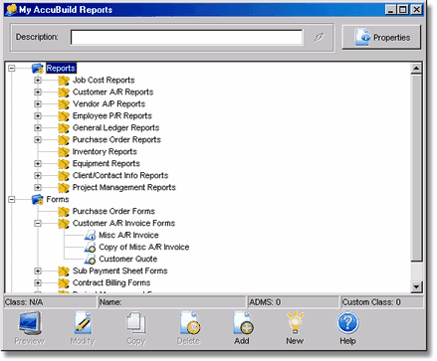
Task: Select Sub Payment Sheet Forms label
Action: [x=120, y=271]
